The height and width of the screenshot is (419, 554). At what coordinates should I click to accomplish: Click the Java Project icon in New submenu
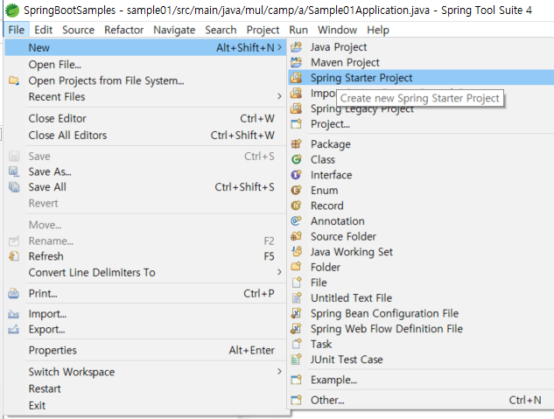point(296,47)
